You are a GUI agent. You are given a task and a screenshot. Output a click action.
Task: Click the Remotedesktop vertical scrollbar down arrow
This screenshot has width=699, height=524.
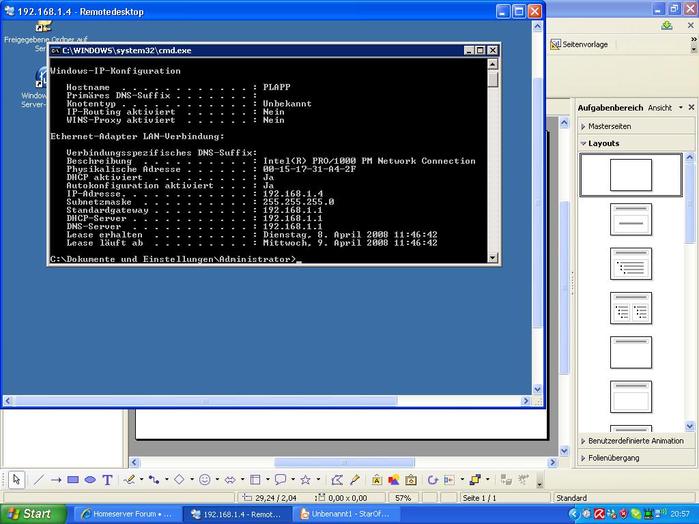[538, 389]
